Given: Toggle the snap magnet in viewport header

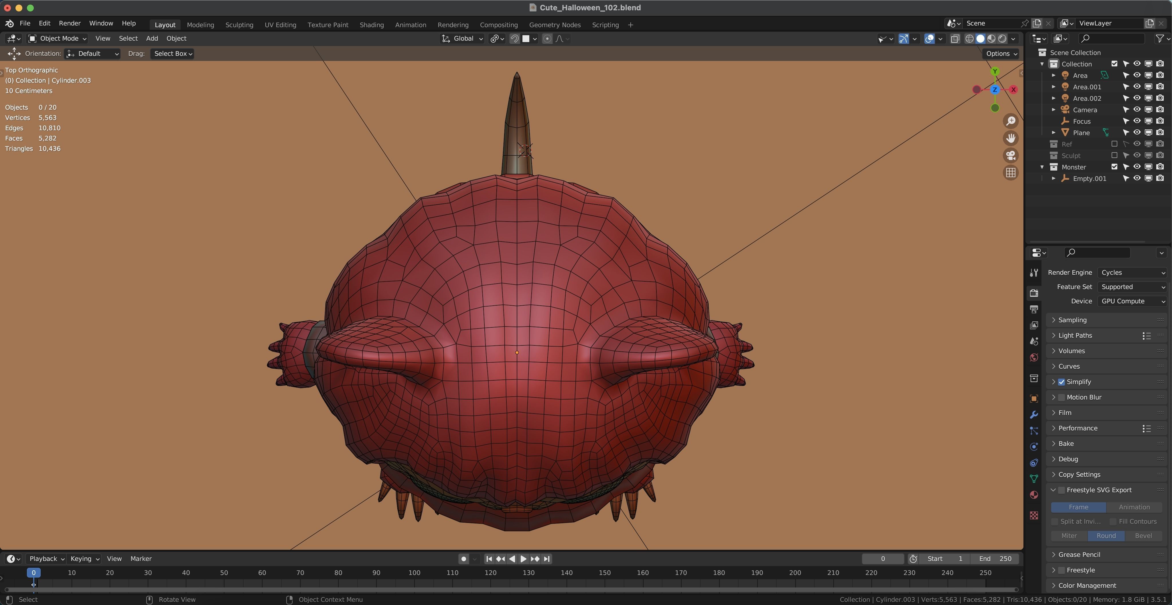Looking at the screenshot, I should click(514, 39).
